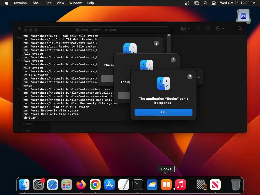Launch Safari from the Dock
Screen dimensions: 260x195
(53, 185)
